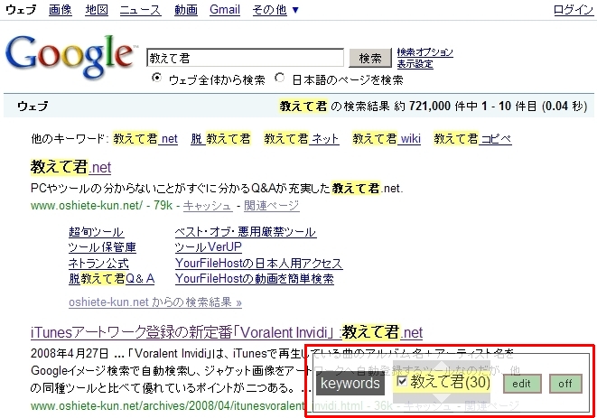Screen dimensions: 597x418
Task: Click the Google logo
Action: click(x=70, y=56)
